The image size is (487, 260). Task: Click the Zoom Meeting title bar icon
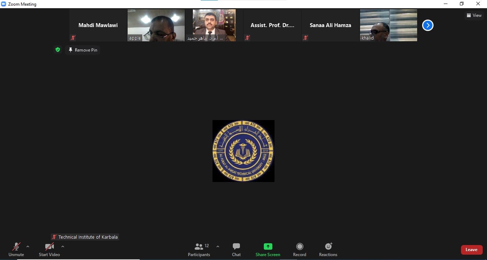coord(4,4)
